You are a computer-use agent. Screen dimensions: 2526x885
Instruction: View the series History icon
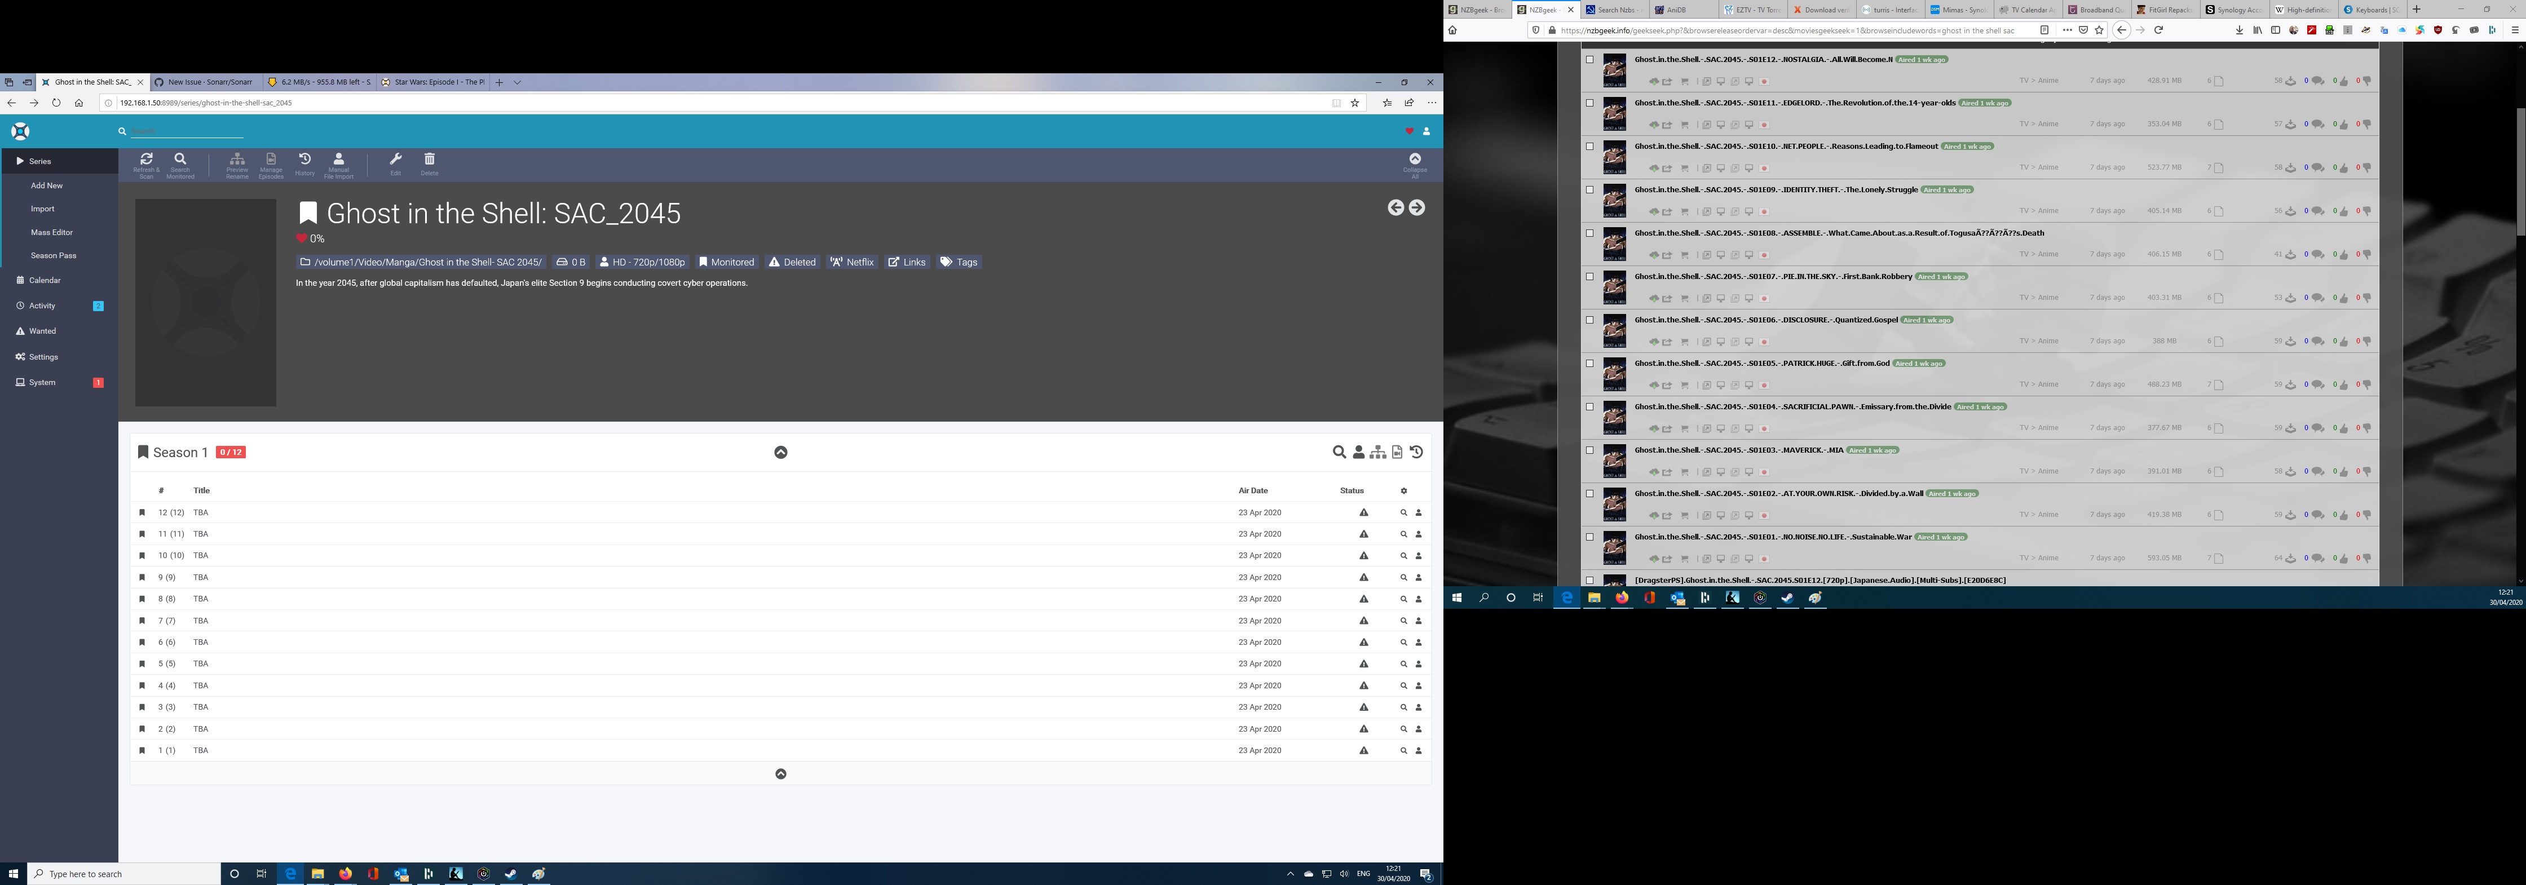304,163
